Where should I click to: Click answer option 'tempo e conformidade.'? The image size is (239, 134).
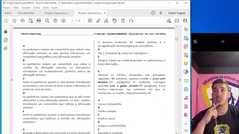tap(112, 126)
